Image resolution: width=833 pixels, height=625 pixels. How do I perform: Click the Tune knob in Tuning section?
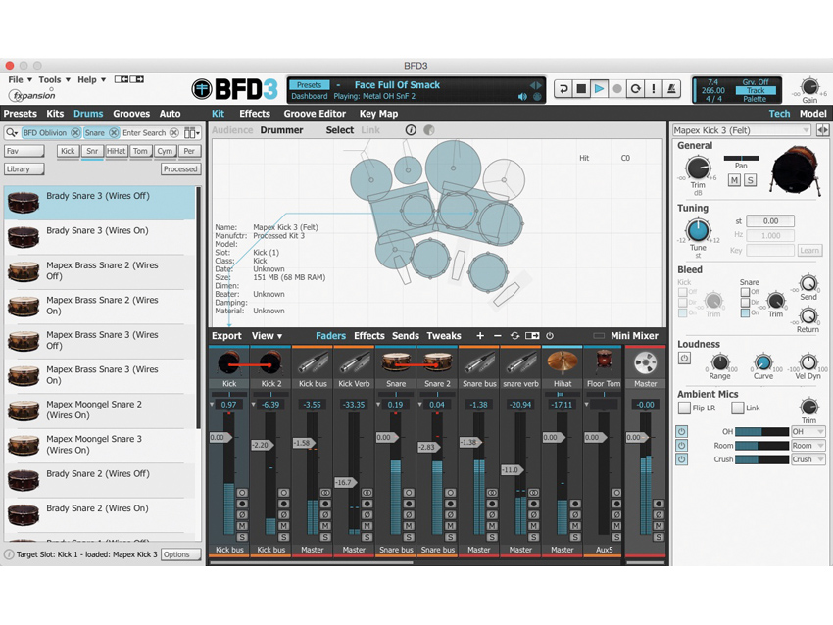pyautogui.click(x=698, y=231)
